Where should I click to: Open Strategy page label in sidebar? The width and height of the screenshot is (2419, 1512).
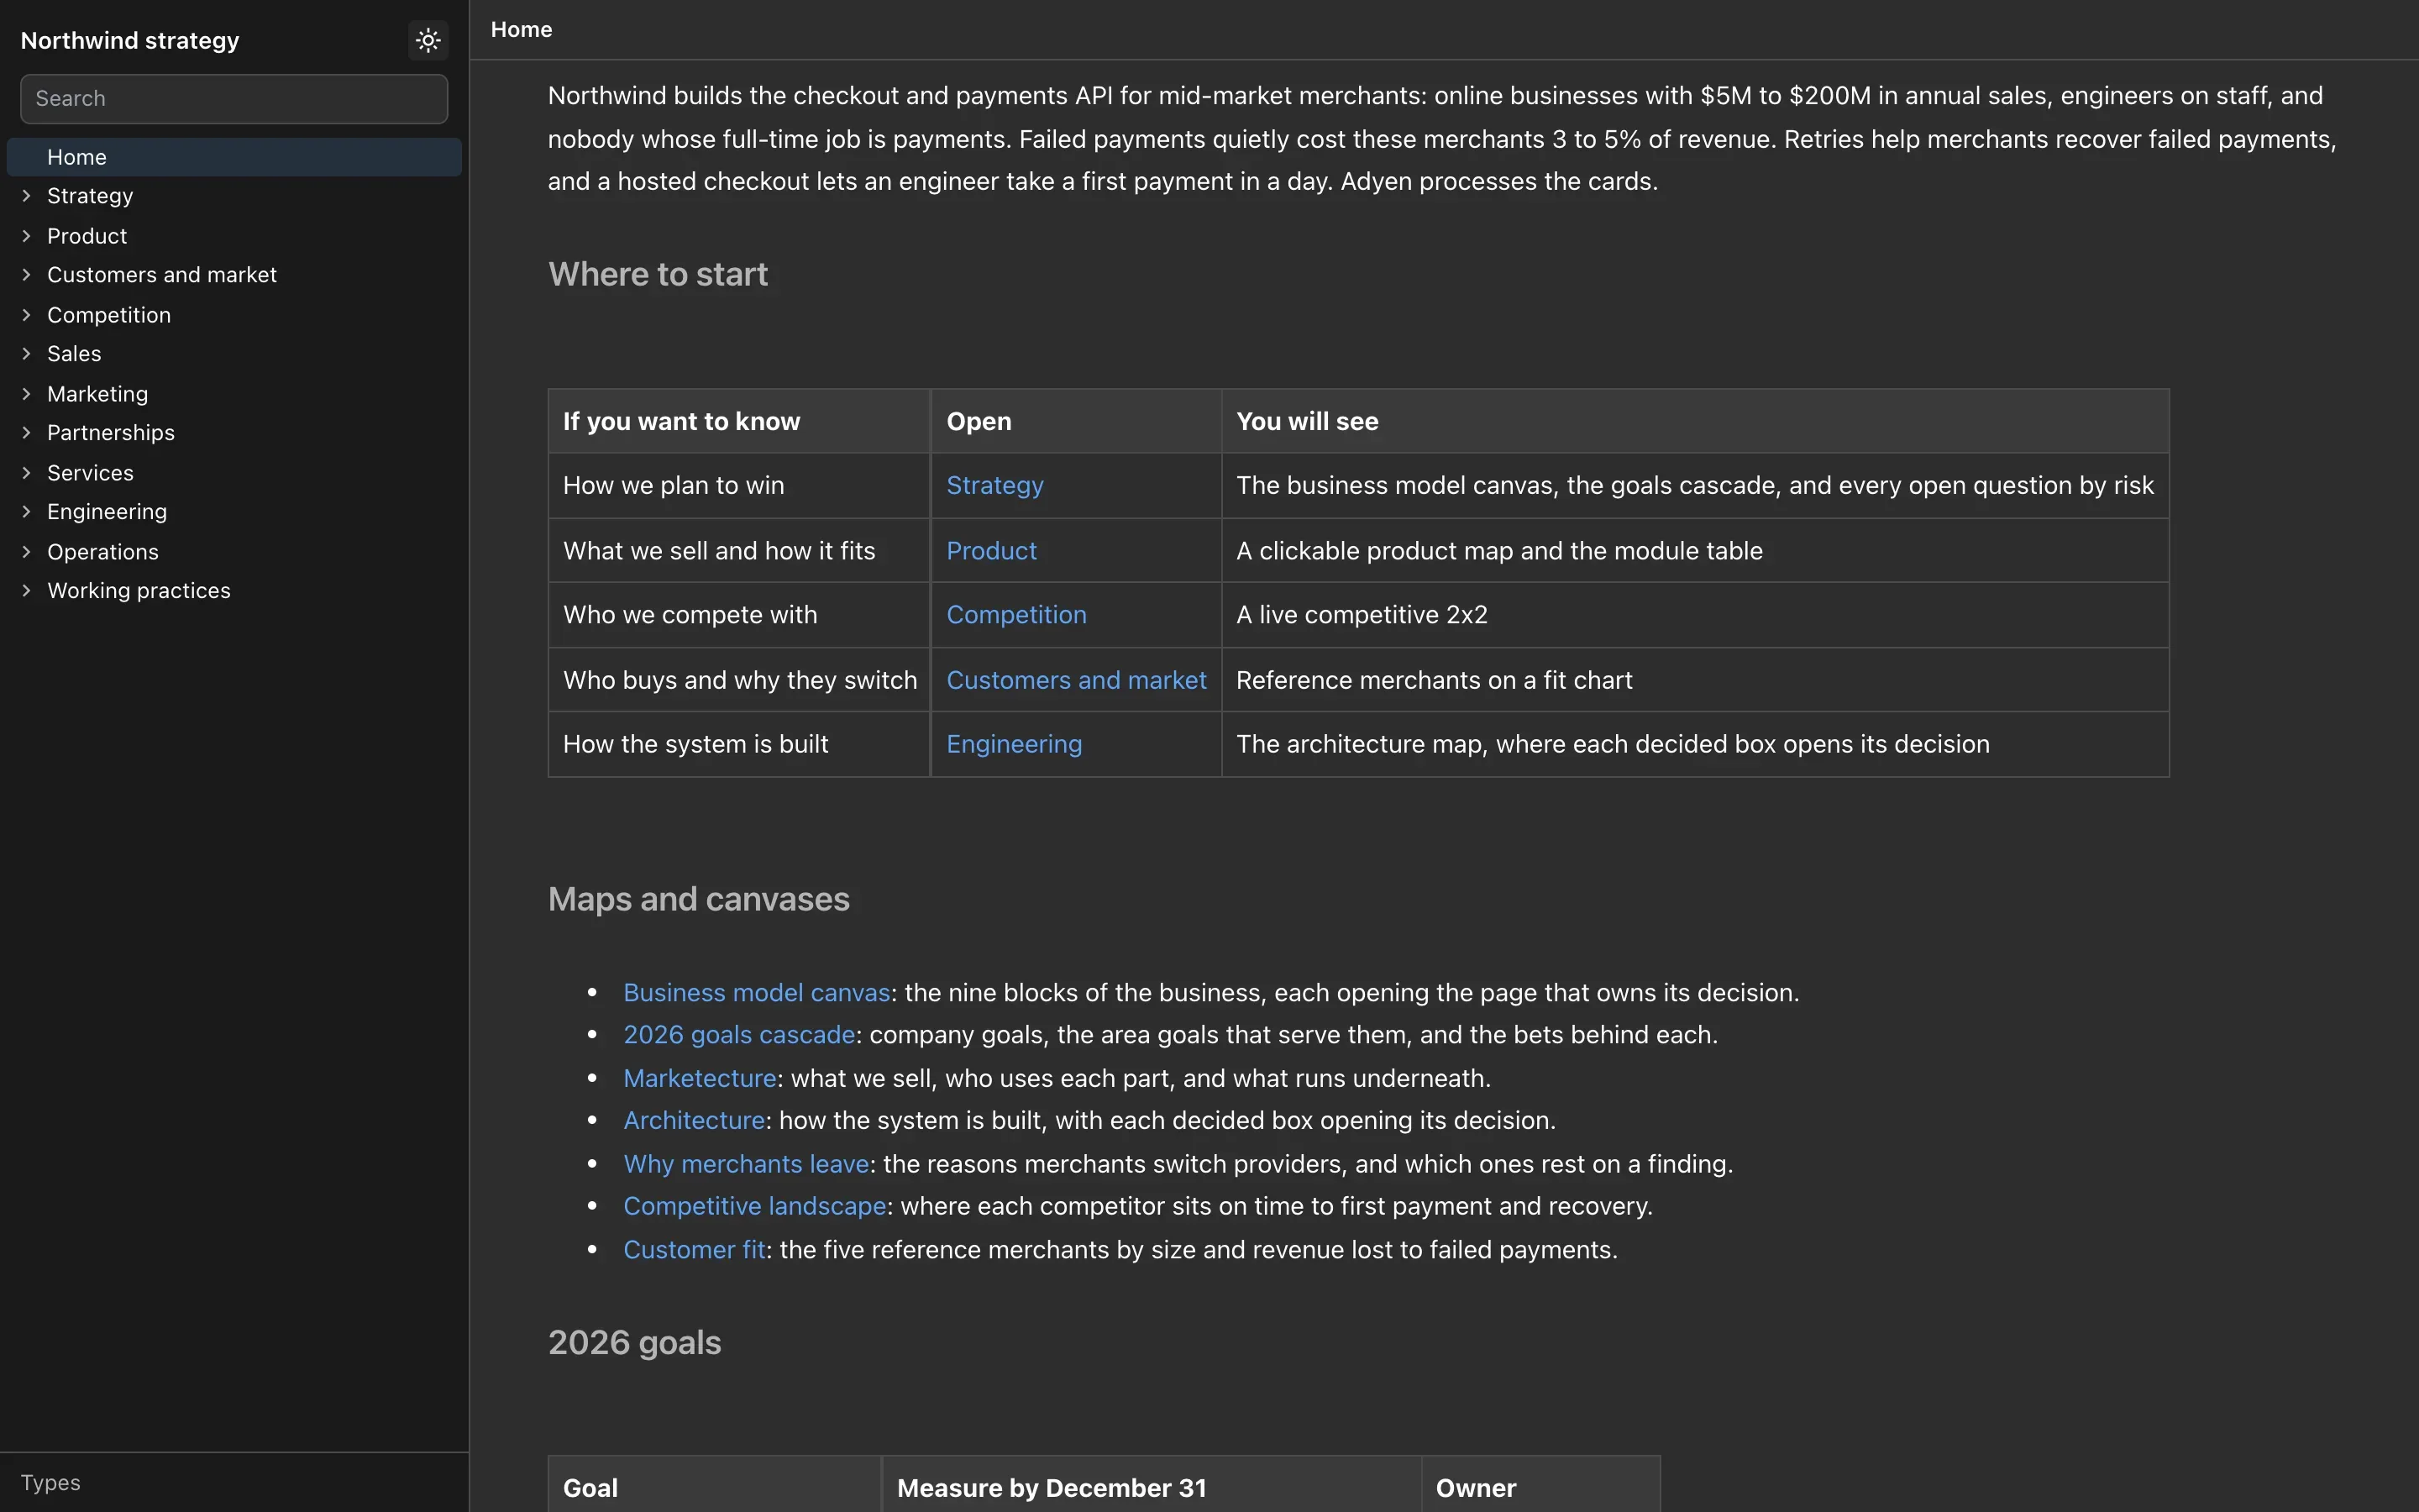coord(90,196)
